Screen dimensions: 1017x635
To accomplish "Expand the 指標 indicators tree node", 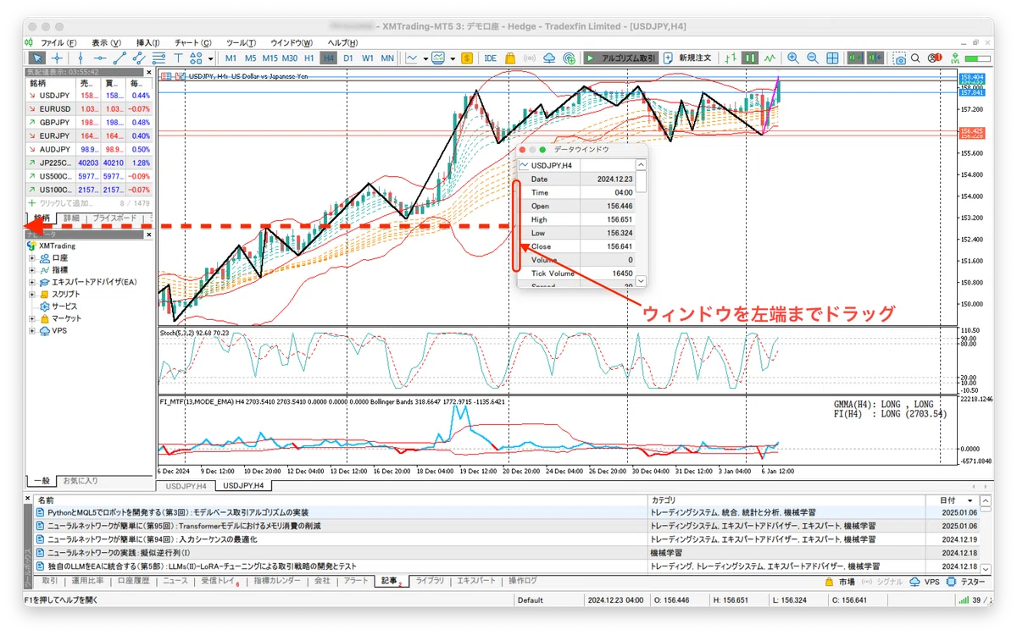I will (32, 270).
